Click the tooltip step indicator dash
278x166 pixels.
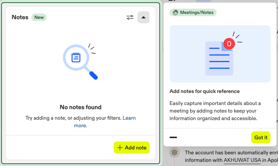coord(173,137)
